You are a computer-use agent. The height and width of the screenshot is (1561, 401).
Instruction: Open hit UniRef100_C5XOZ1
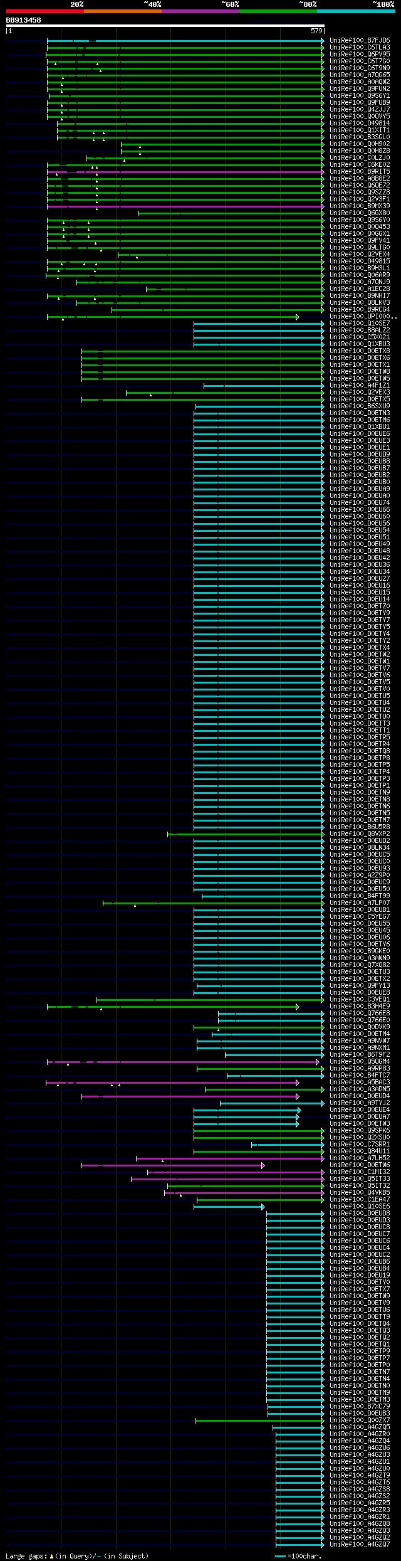360,337
